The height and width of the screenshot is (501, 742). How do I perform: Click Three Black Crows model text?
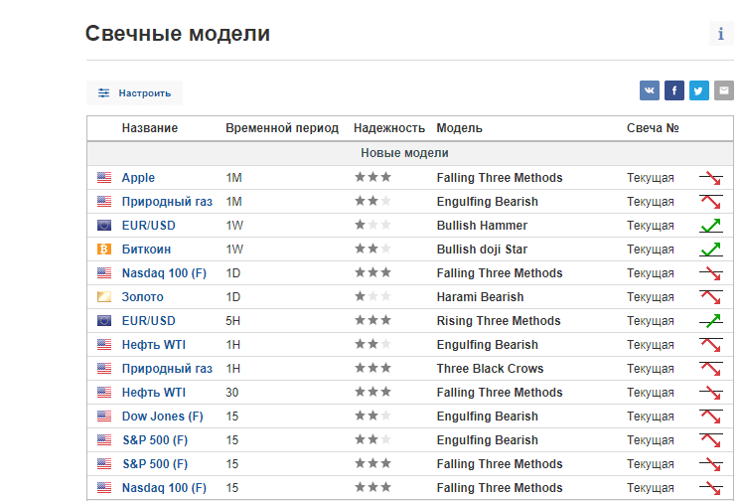pos(490,369)
